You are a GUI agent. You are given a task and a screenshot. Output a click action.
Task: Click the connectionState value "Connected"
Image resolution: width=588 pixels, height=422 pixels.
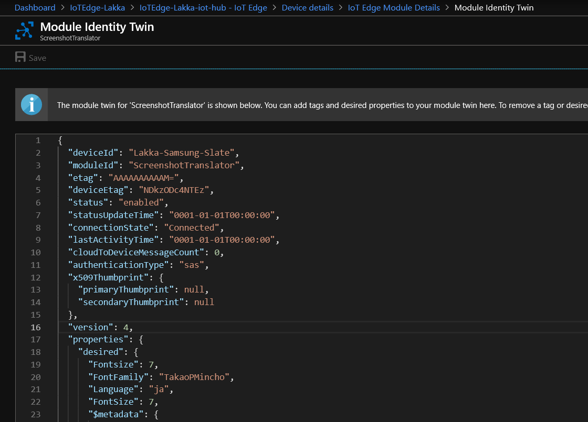pyautogui.click(x=192, y=228)
